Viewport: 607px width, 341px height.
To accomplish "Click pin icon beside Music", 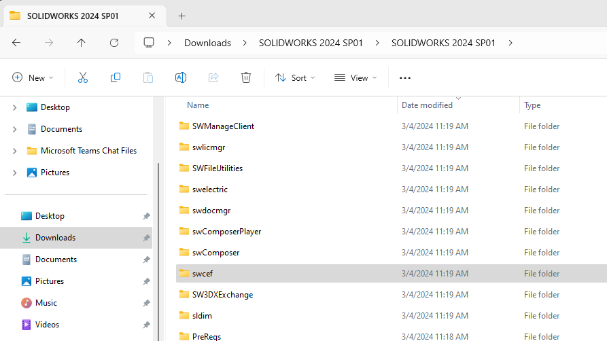I will (146, 303).
